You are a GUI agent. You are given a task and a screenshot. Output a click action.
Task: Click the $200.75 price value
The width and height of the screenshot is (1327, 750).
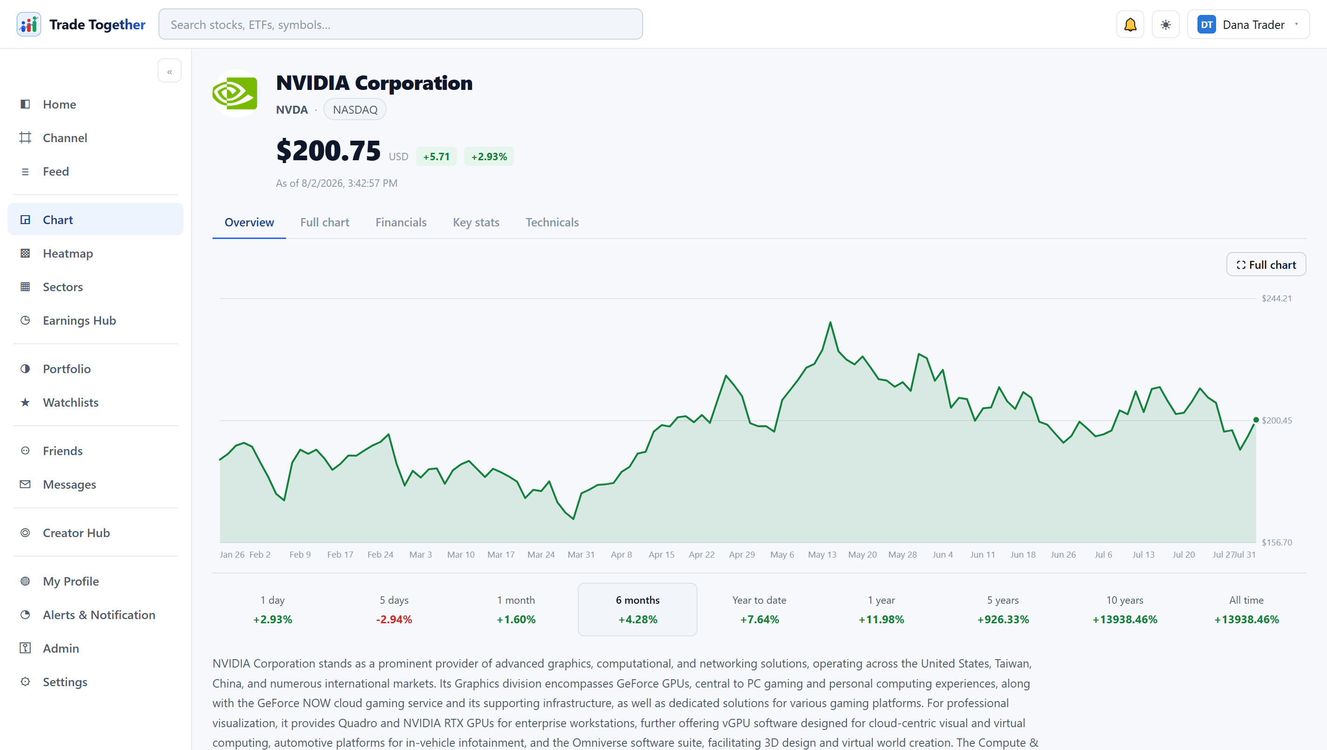click(328, 150)
